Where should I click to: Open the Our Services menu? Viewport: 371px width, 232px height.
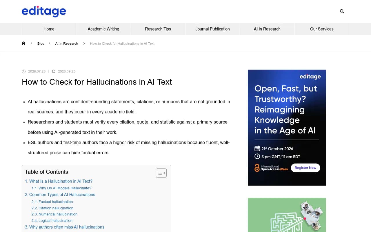click(x=322, y=29)
